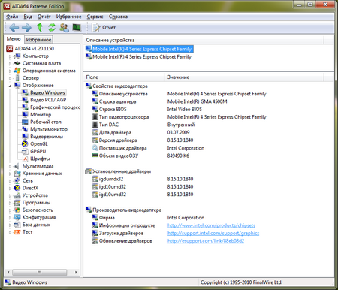Click the Поле column header

coord(124,77)
